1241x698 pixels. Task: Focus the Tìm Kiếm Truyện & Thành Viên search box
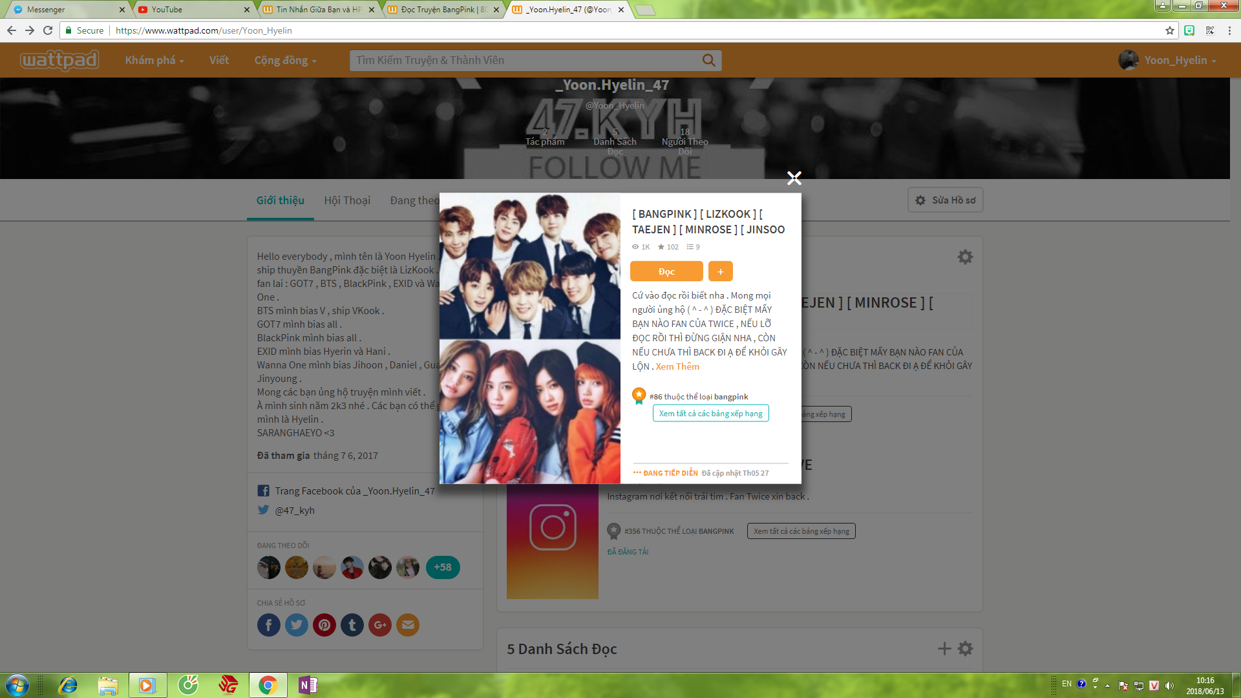click(524, 60)
